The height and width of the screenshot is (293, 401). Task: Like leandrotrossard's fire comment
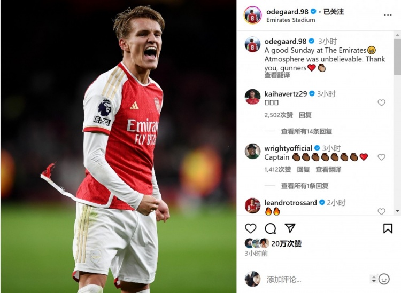[x=381, y=211]
